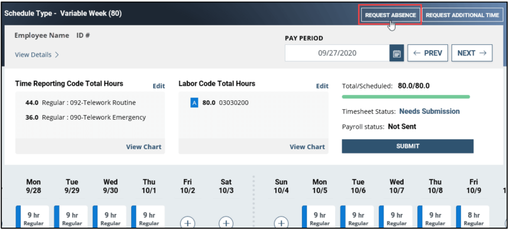Image resolution: width=510 pixels, height=230 pixels.
Task: Click the Request Absence button
Action: pos(390,15)
